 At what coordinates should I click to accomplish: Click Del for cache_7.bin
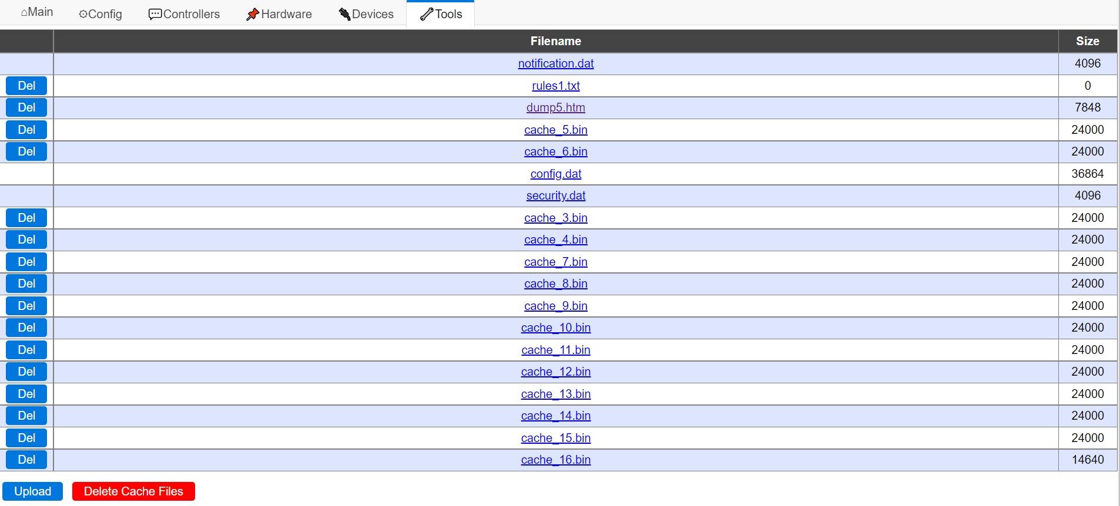pos(26,262)
